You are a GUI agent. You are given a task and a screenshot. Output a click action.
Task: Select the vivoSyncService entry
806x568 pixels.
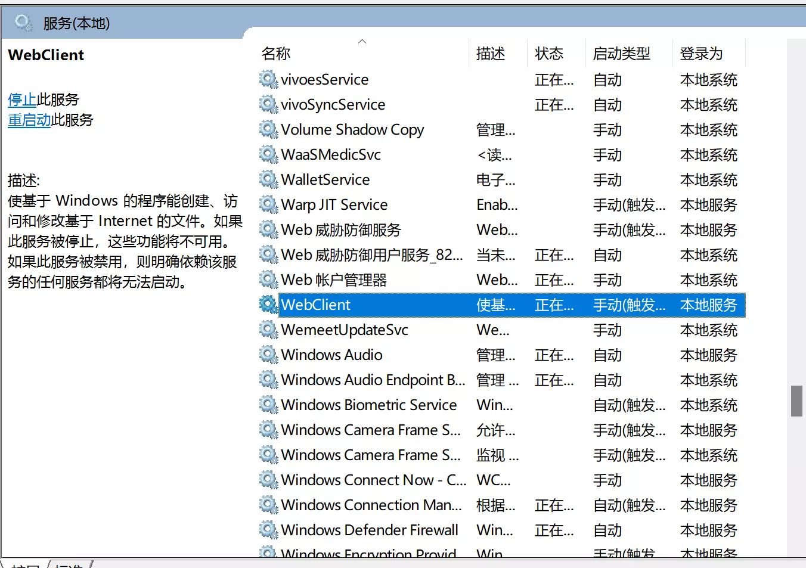pos(333,104)
